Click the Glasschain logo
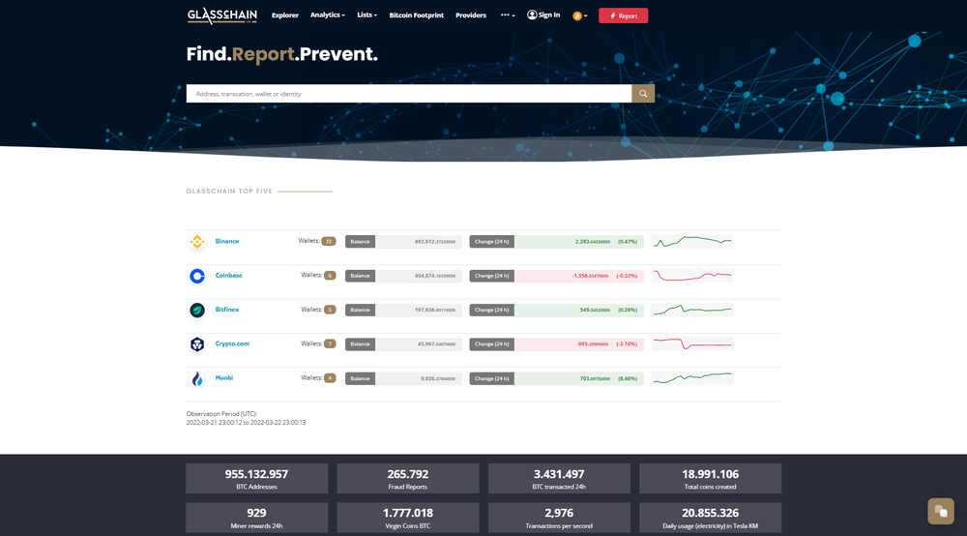Viewport: 967px width, 536px height. click(x=222, y=15)
